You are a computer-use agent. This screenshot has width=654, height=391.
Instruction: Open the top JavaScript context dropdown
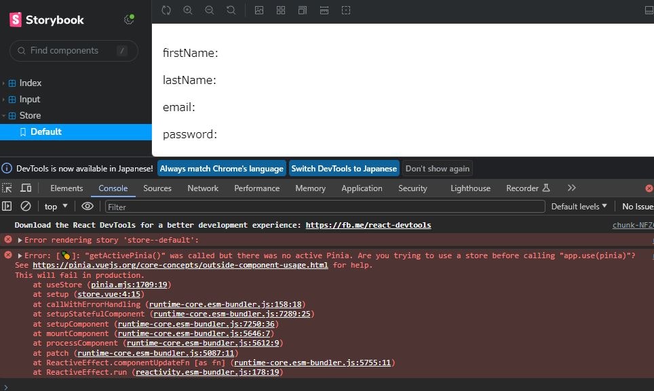pyautogui.click(x=56, y=206)
